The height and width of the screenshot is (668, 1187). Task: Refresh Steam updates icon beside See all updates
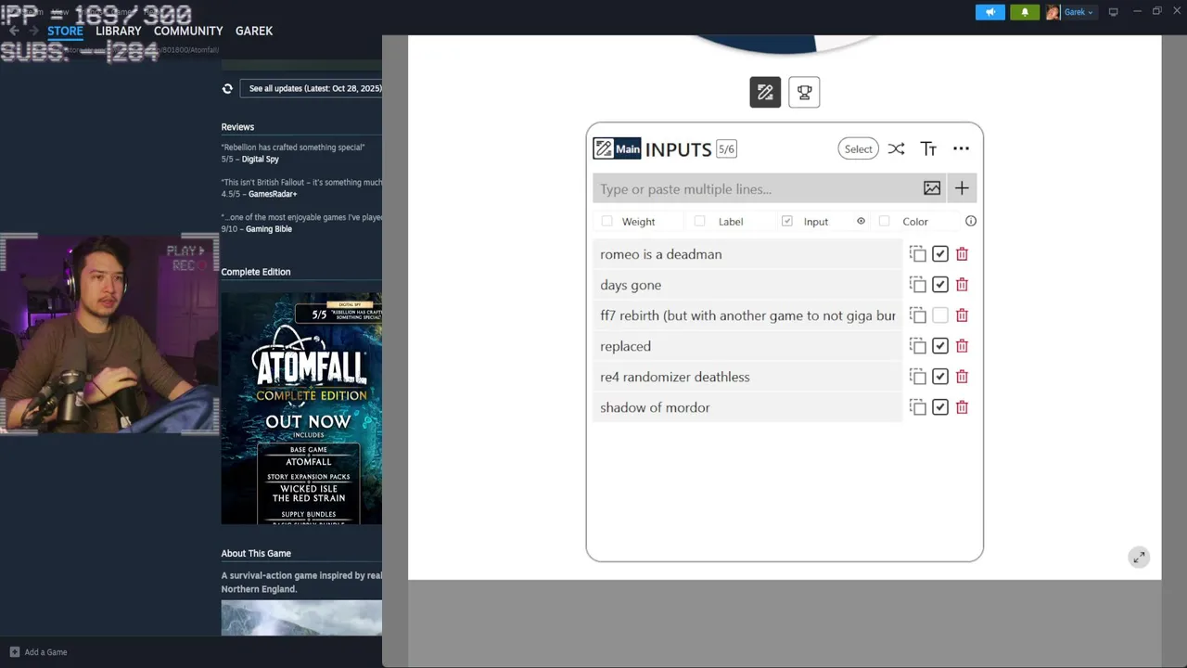click(x=227, y=88)
